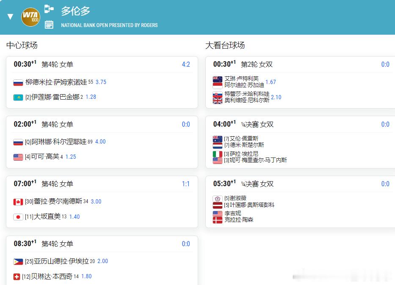Select odds 3.75 for Samsonova

[x=101, y=82]
